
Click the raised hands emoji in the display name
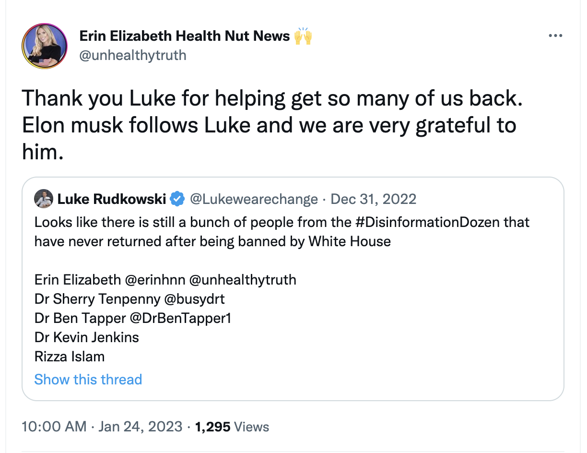[302, 36]
